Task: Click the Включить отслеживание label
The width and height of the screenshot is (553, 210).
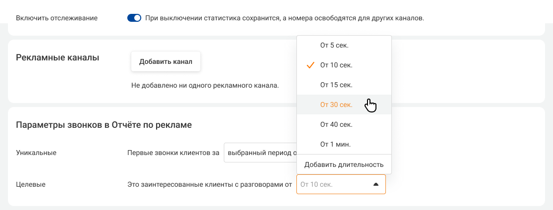Action: [57, 18]
